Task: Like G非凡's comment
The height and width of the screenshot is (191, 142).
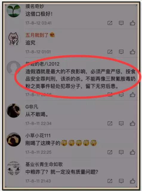Action: click(x=132, y=123)
